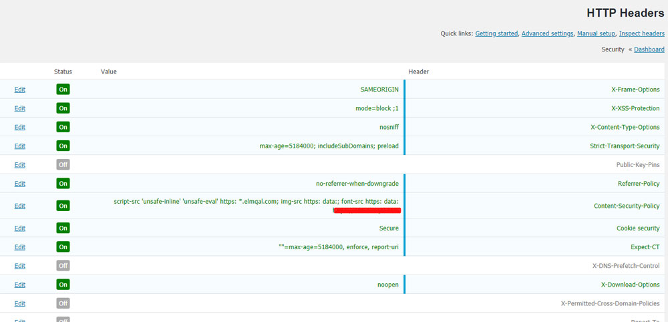
Task: Open the Advanced settings quick link
Action: [x=547, y=33]
